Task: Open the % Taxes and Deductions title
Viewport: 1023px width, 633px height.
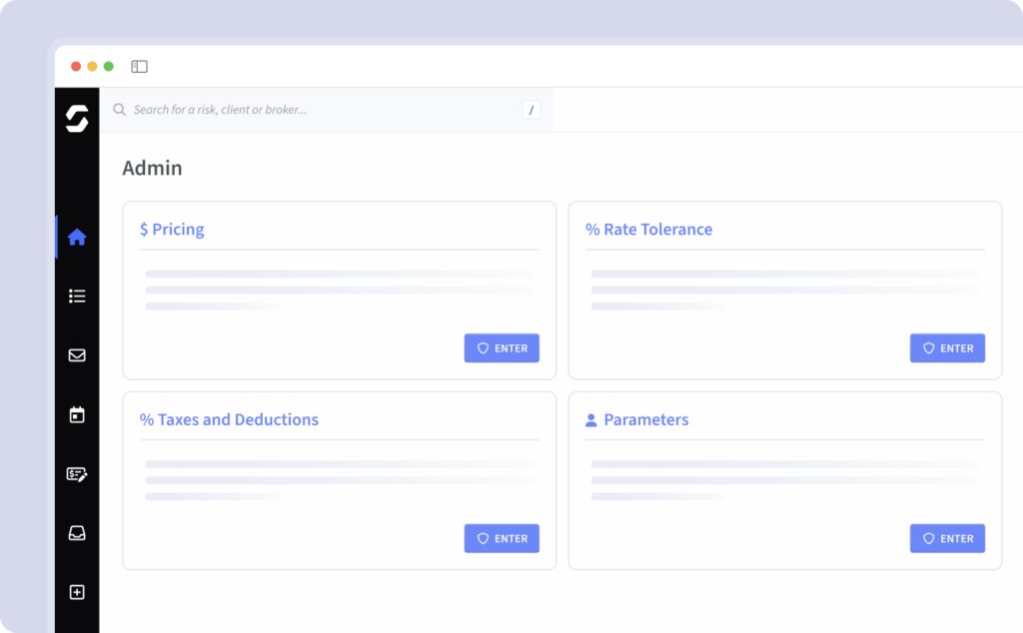Action: [x=229, y=420]
